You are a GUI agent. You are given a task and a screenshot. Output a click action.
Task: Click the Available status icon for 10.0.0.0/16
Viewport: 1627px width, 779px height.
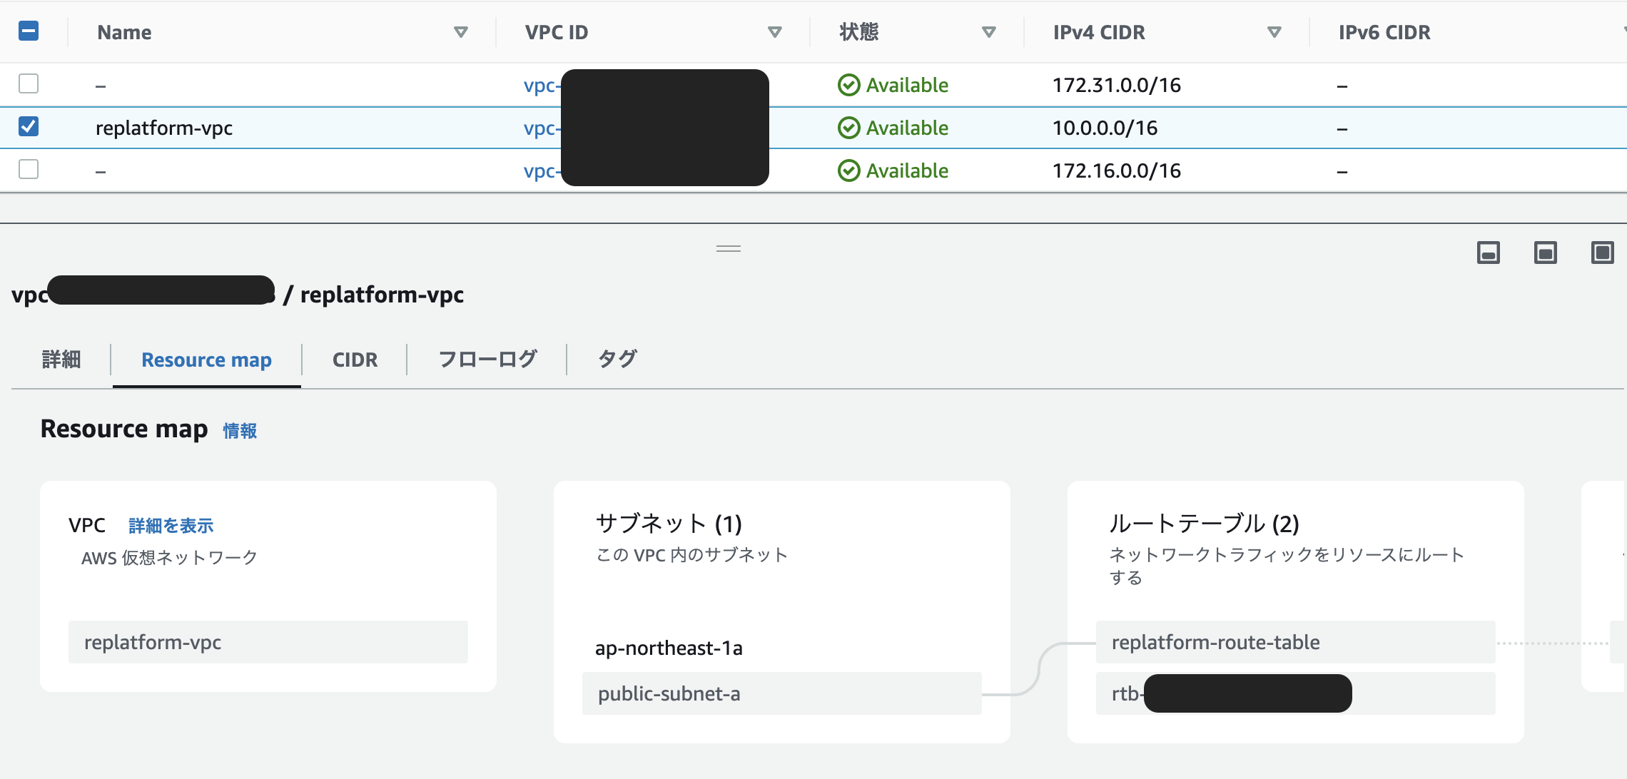tap(848, 128)
